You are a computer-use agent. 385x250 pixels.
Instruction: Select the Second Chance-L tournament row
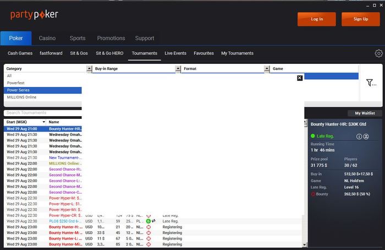coord(43,181)
